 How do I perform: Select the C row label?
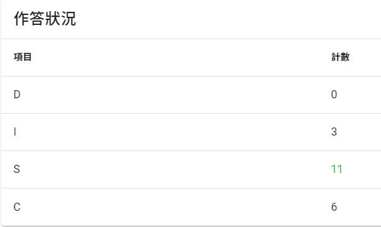click(x=17, y=207)
